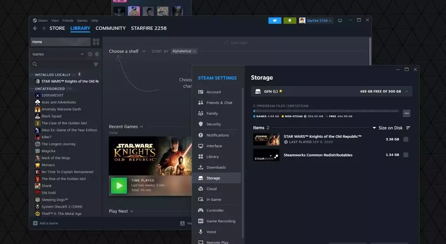Open the Downloads settings section

pos(216,167)
